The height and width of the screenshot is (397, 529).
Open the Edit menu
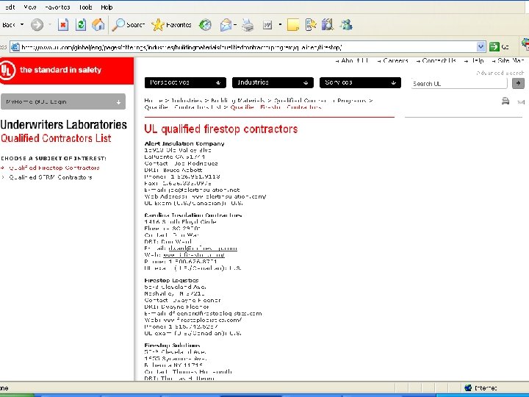pyautogui.click(x=10, y=7)
